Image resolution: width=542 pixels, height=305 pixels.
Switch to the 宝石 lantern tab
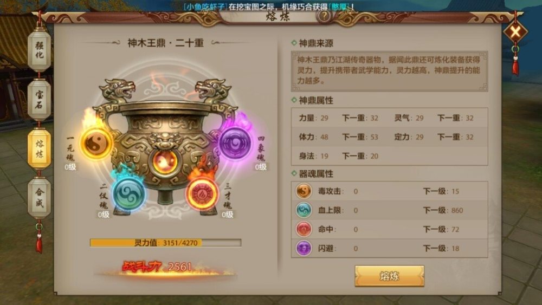coord(40,100)
